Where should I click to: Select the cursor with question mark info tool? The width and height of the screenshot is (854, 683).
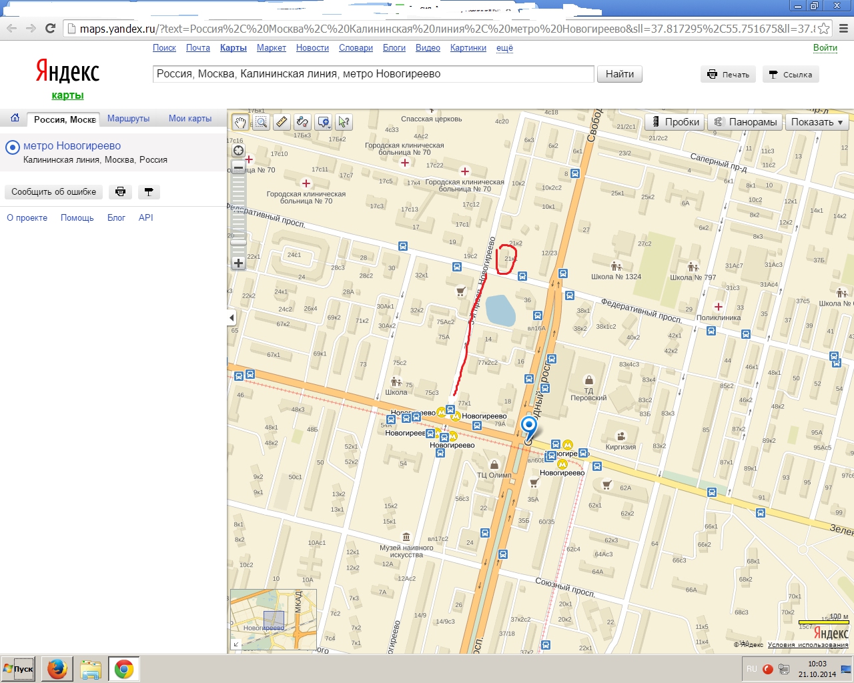point(344,122)
